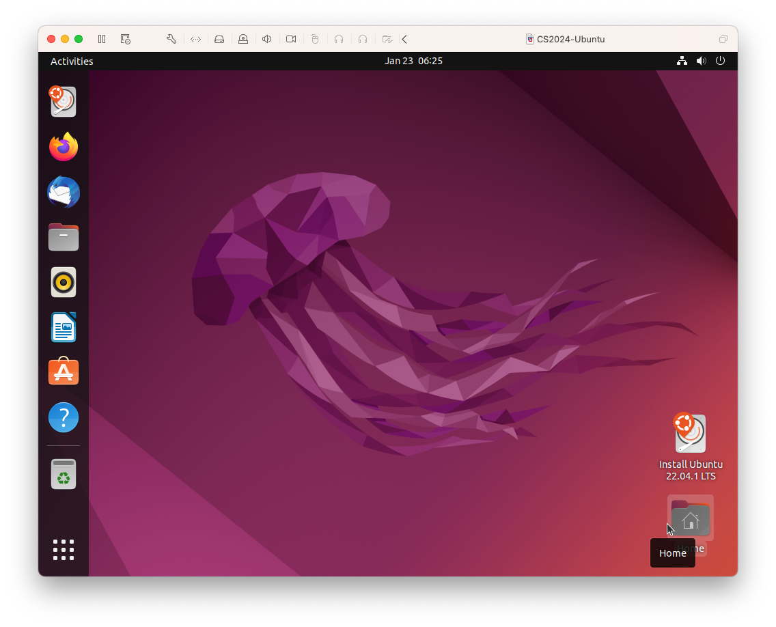Open the clock and calendar menu
Image resolution: width=776 pixels, height=627 pixels.
(x=413, y=61)
